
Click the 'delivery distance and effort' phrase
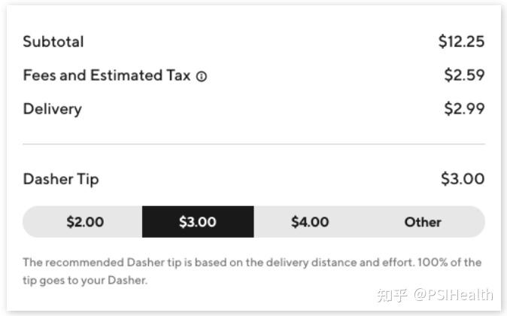click(x=335, y=263)
